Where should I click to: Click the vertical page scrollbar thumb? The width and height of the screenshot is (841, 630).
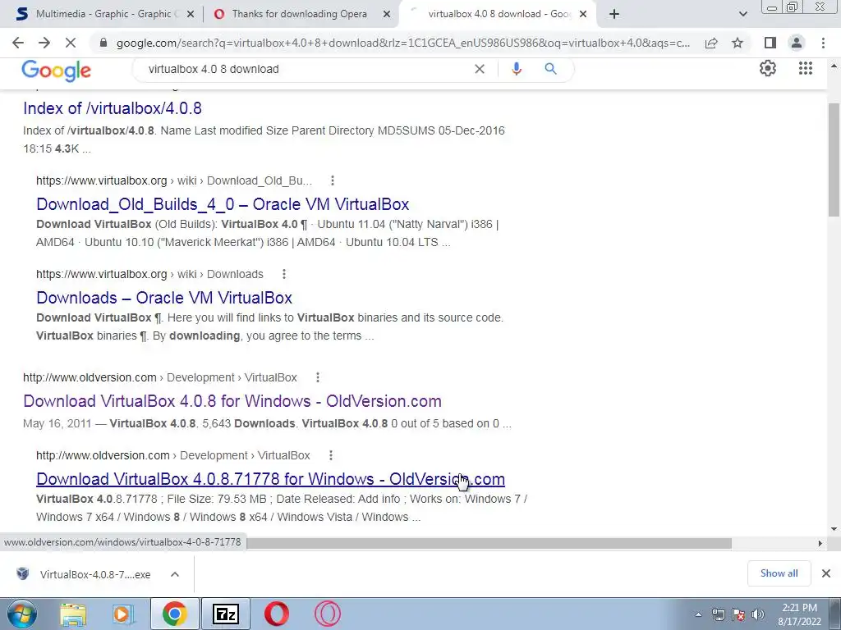click(834, 160)
